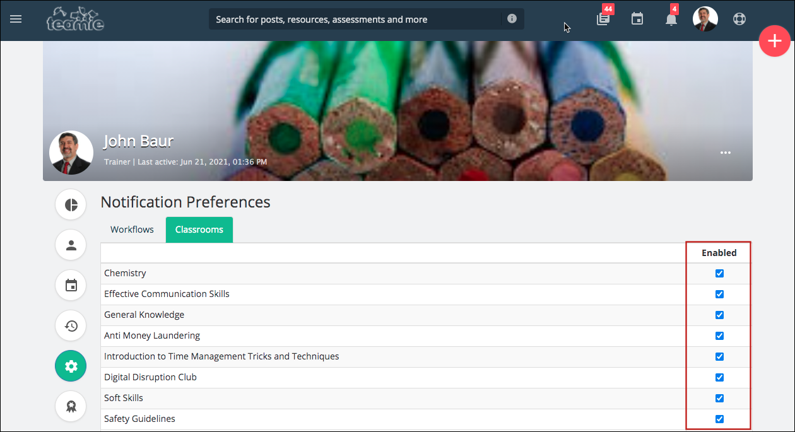
Task: Disable notifications for Chemistry
Action: tap(719, 274)
